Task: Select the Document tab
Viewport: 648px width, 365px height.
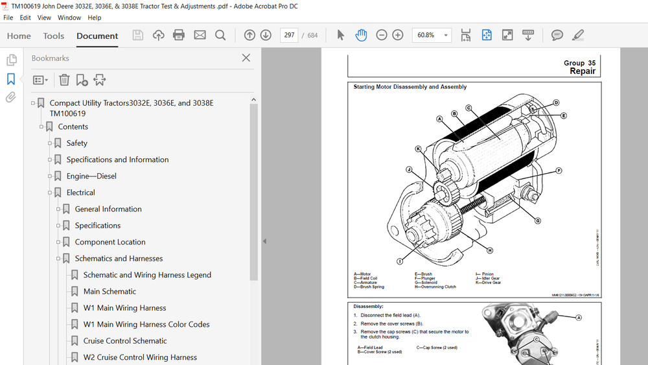Action: (97, 36)
